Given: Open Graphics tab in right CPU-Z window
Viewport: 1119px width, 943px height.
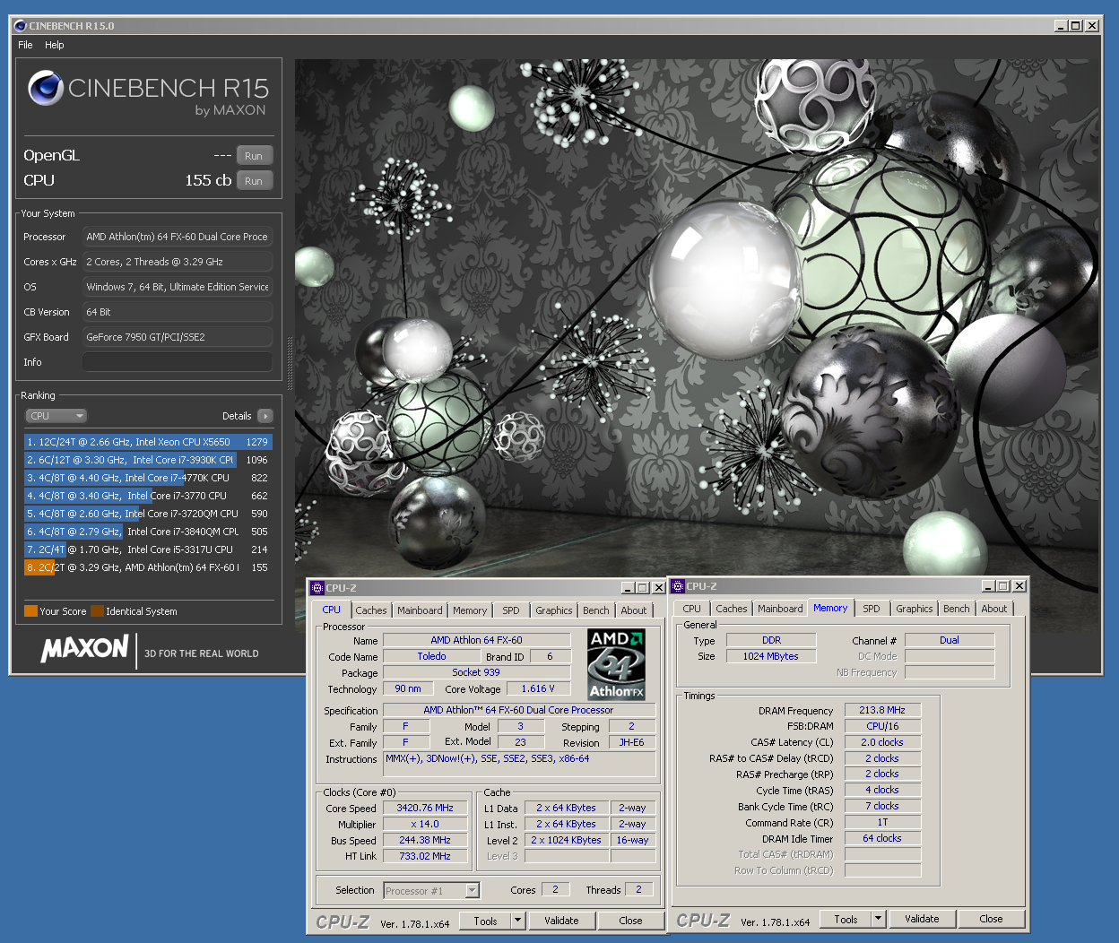Looking at the screenshot, I should tap(915, 609).
